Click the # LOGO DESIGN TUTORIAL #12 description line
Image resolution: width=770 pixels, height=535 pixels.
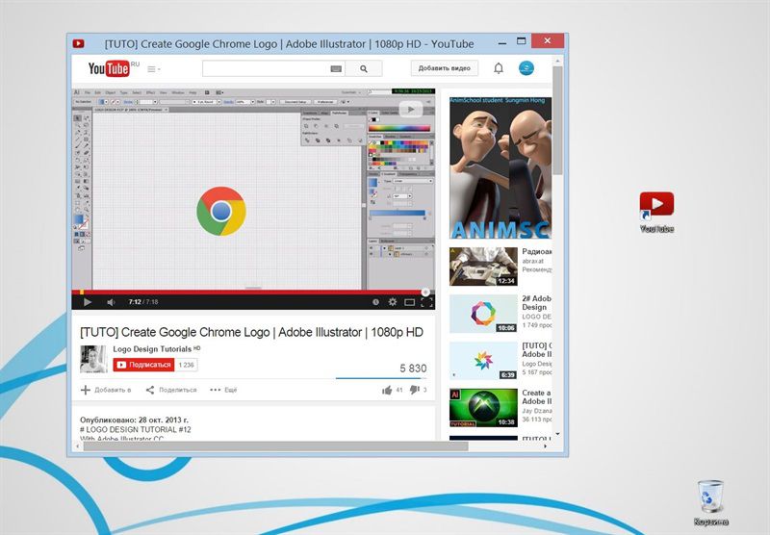click(x=136, y=429)
